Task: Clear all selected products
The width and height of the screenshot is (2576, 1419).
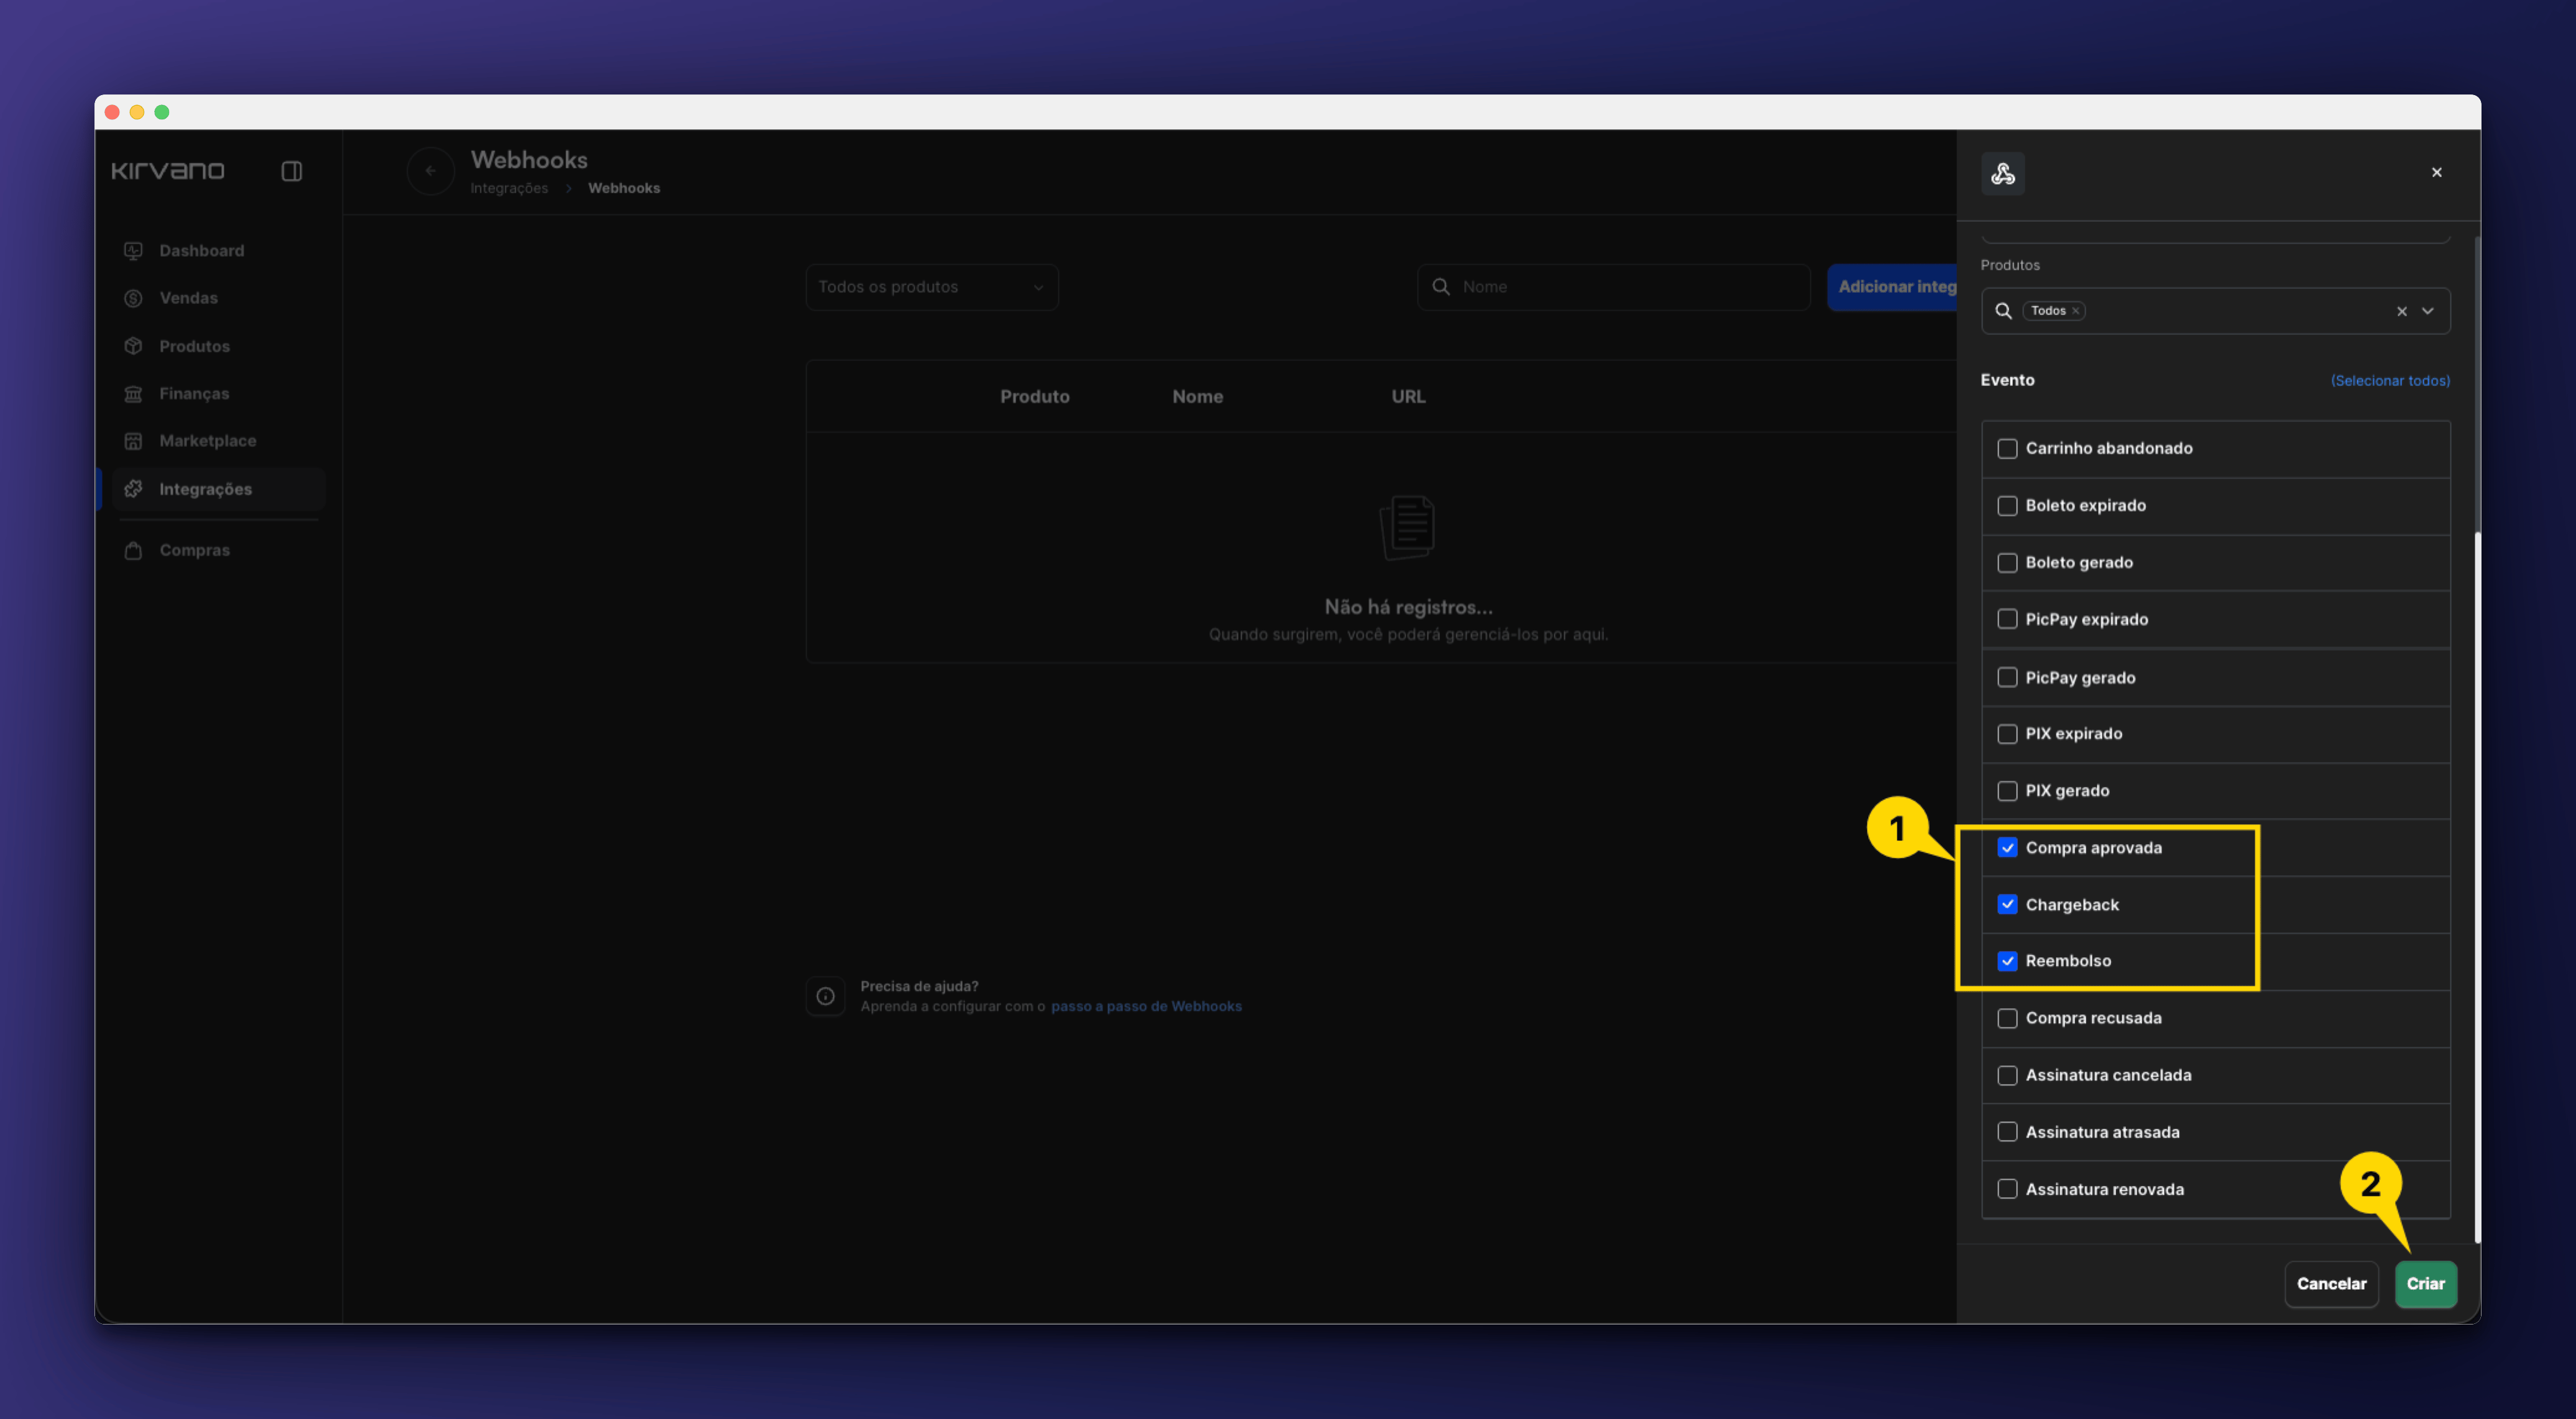Action: tap(2402, 311)
